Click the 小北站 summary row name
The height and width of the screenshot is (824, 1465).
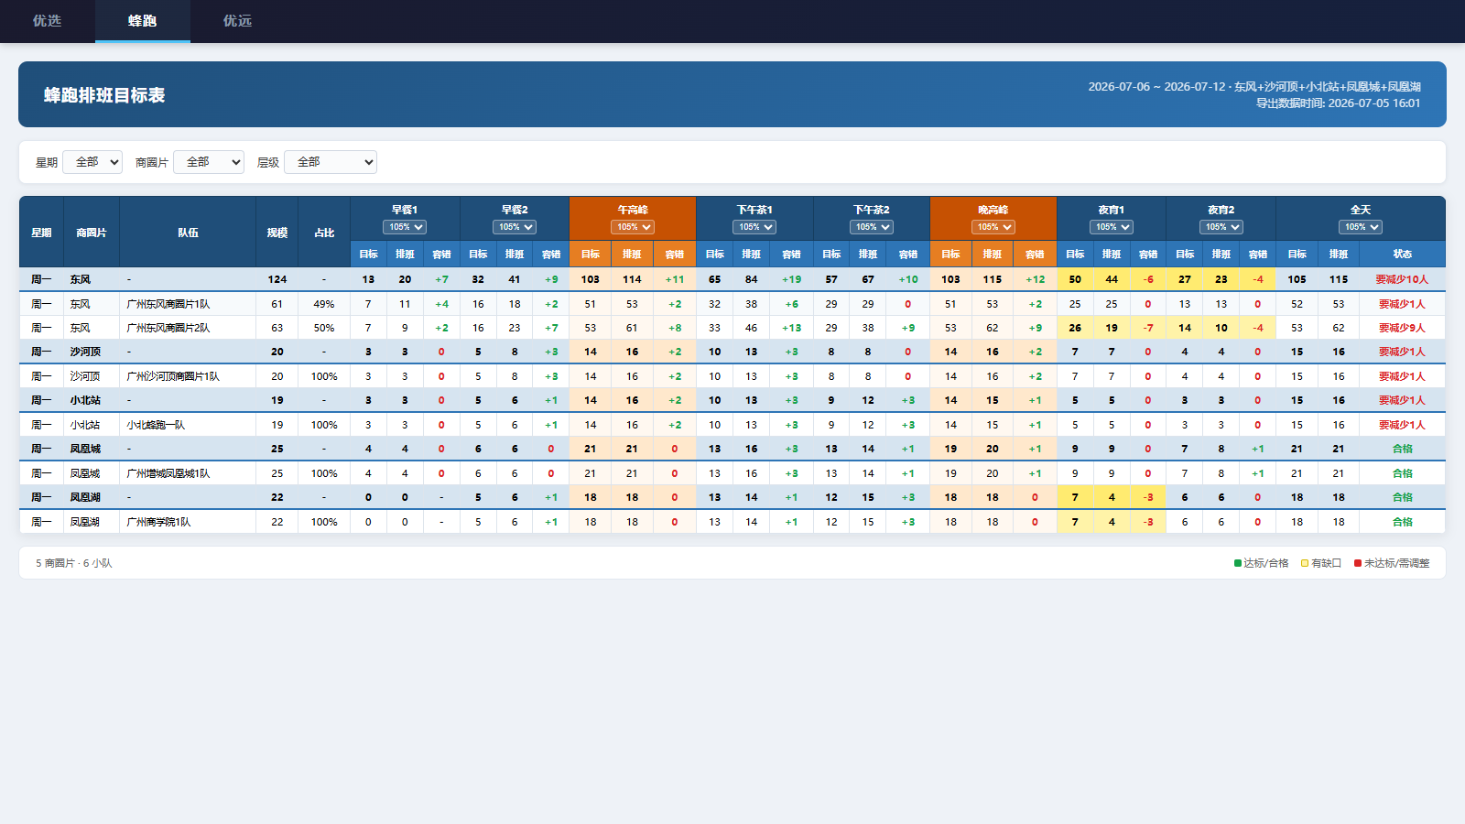(85, 400)
